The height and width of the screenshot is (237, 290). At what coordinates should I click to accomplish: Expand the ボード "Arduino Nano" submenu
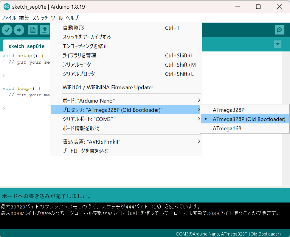pyautogui.click(x=126, y=101)
